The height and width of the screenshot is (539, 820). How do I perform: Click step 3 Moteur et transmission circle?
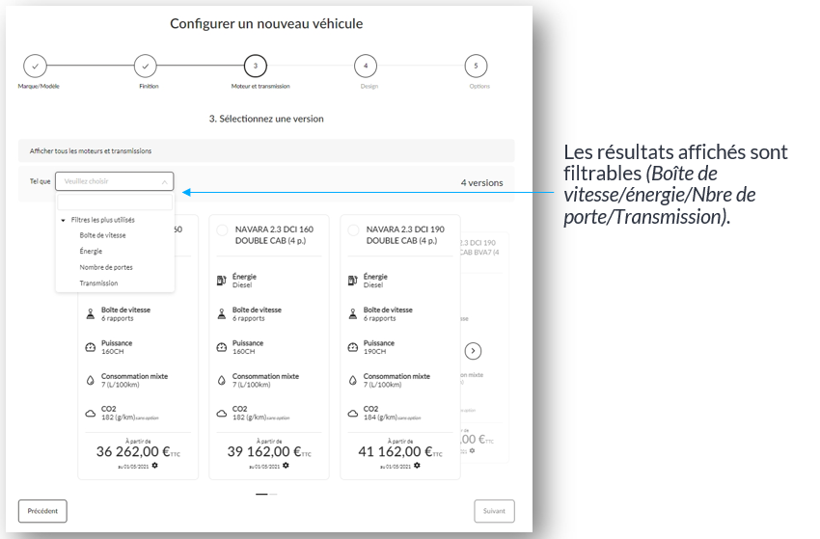pos(256,66)
